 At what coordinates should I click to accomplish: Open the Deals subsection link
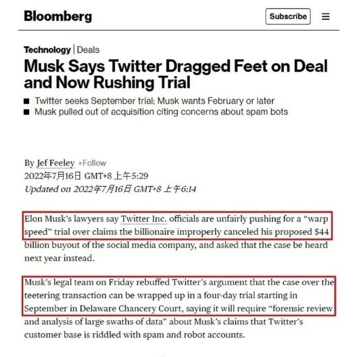88,50
